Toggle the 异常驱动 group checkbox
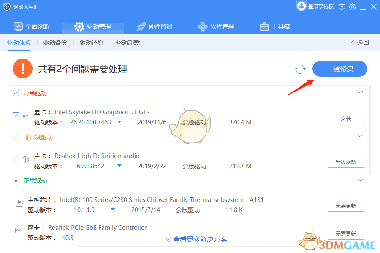380x253 pixels. [16, 93]
